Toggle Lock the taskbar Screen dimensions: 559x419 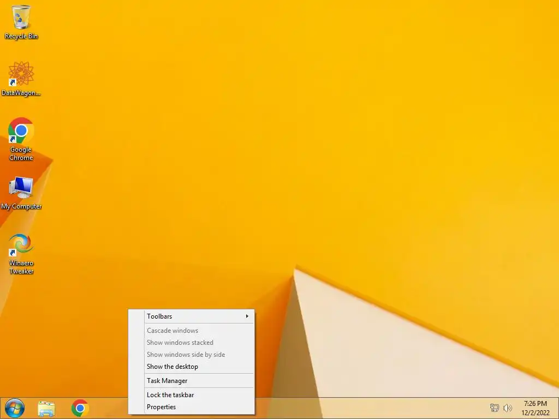[192, 395]
